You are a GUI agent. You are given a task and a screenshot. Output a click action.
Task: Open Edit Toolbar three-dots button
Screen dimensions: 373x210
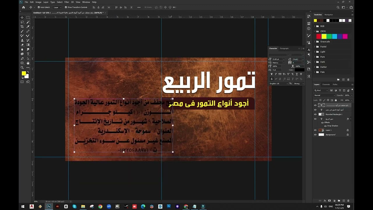[28, 68]
